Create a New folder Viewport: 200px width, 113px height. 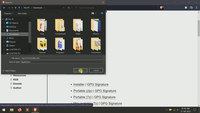22,13
